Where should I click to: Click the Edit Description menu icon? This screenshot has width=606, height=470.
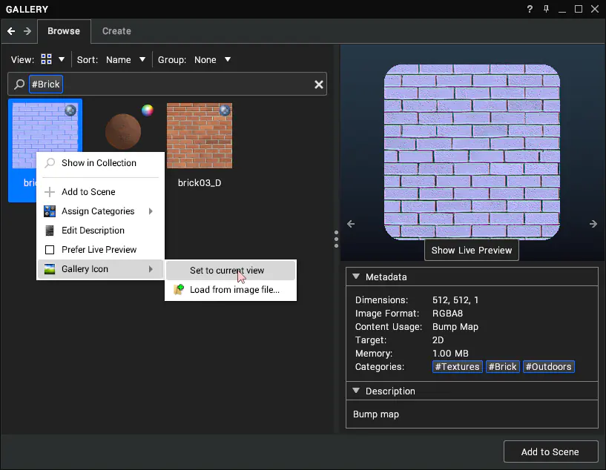pos(50,230)
